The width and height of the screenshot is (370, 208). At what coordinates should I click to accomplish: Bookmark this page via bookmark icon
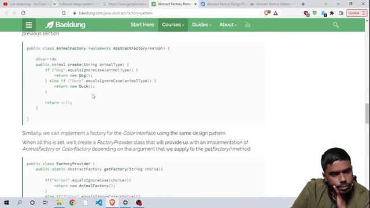(64, 13)
